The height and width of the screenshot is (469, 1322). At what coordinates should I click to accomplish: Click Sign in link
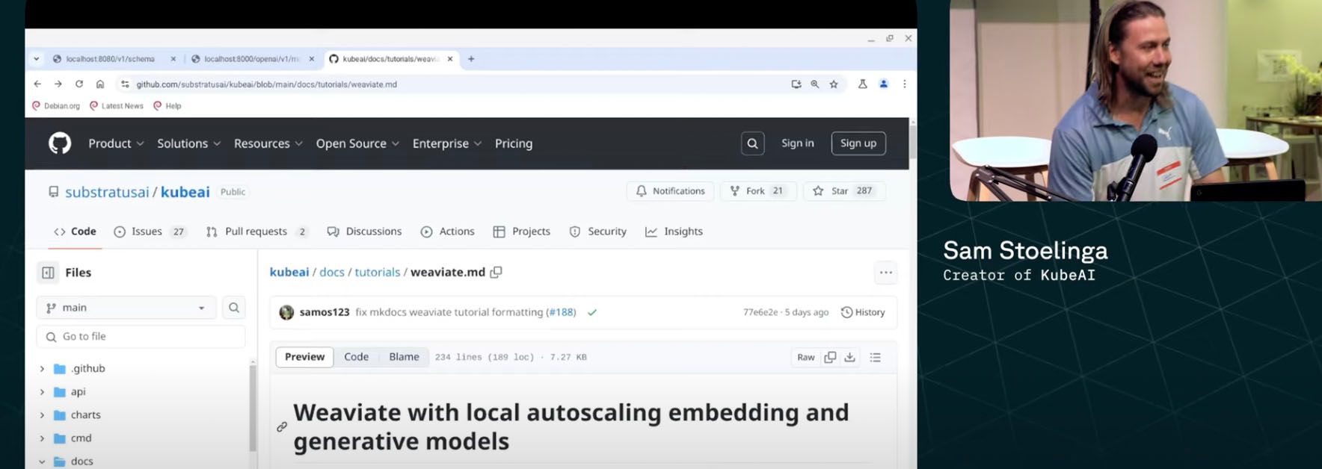pyautogui.click(x=798, y=143)
